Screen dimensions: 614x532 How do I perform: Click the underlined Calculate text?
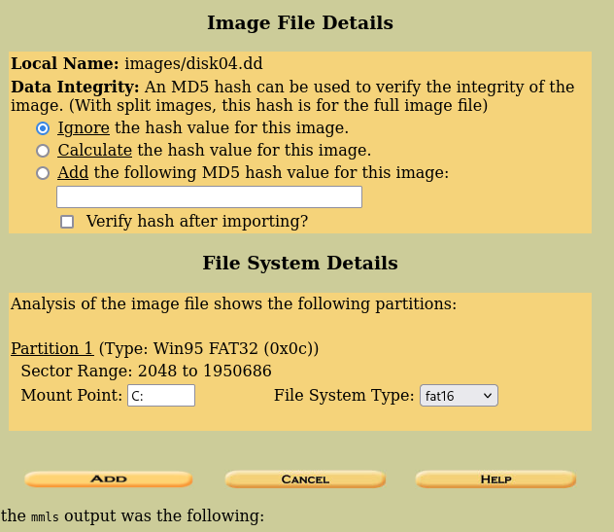[x=94, y=151]
